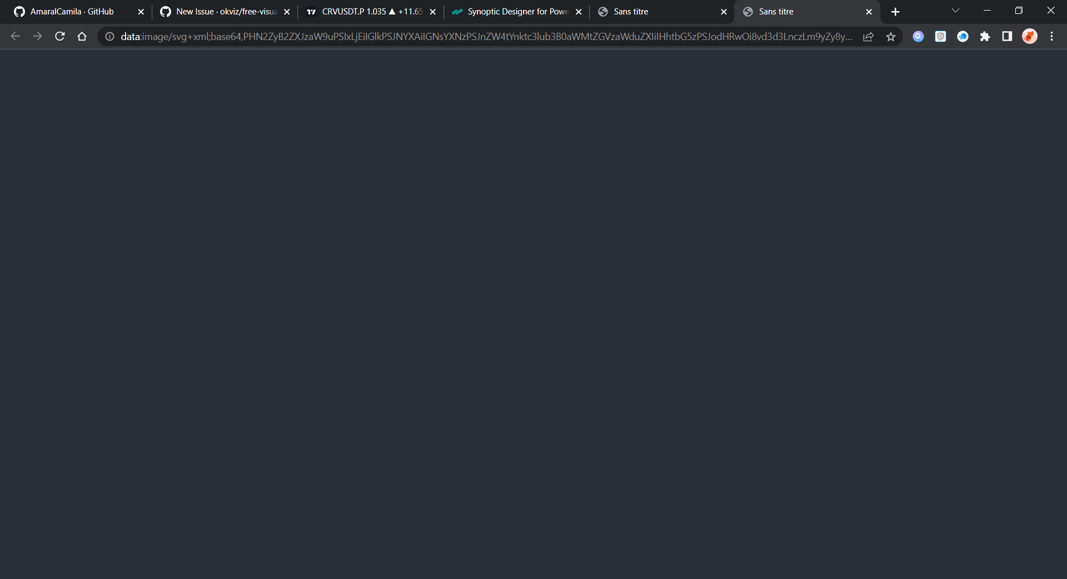Click the forward navigation arrow
Screen dimensions: 1067x579
37,36
